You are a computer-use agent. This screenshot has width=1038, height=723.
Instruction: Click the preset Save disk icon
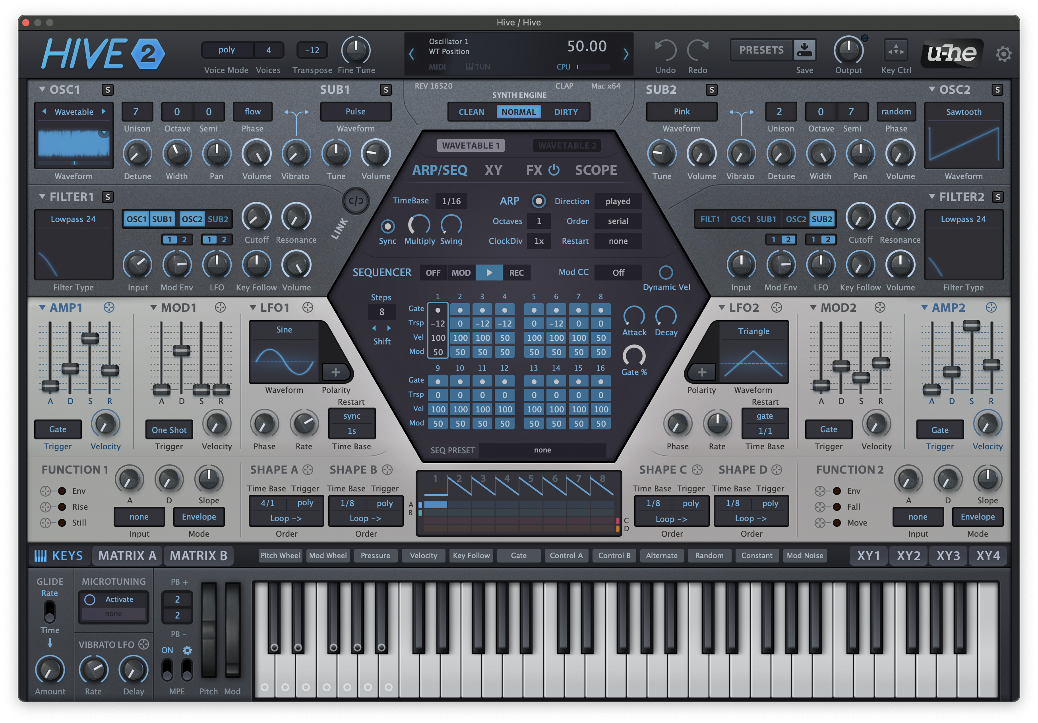pos(804,50)
